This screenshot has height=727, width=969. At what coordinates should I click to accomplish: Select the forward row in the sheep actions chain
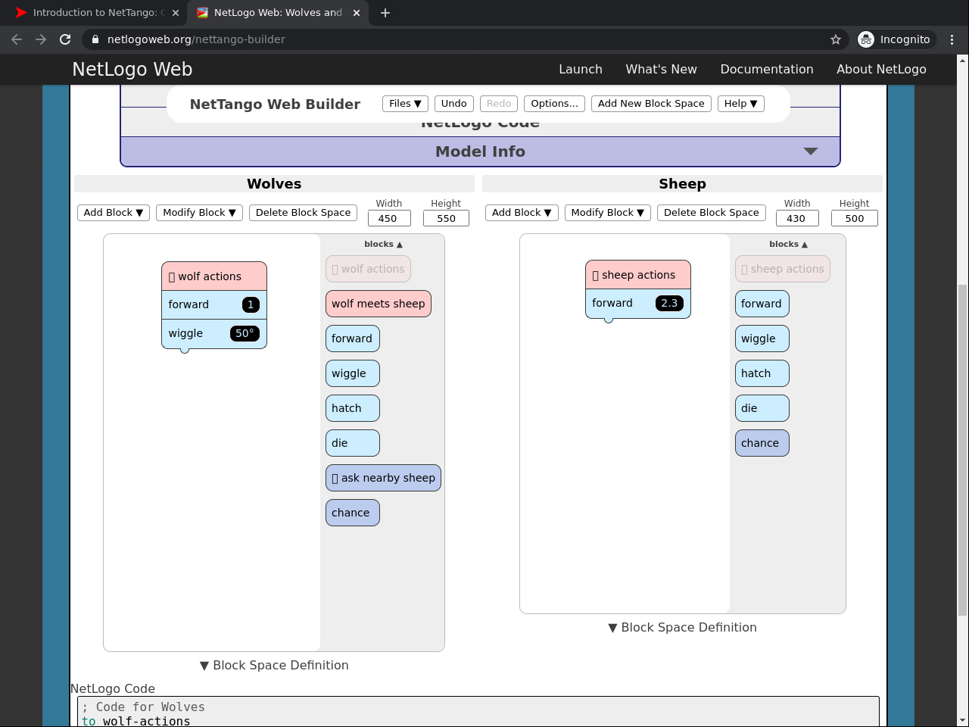coord(638,303)
